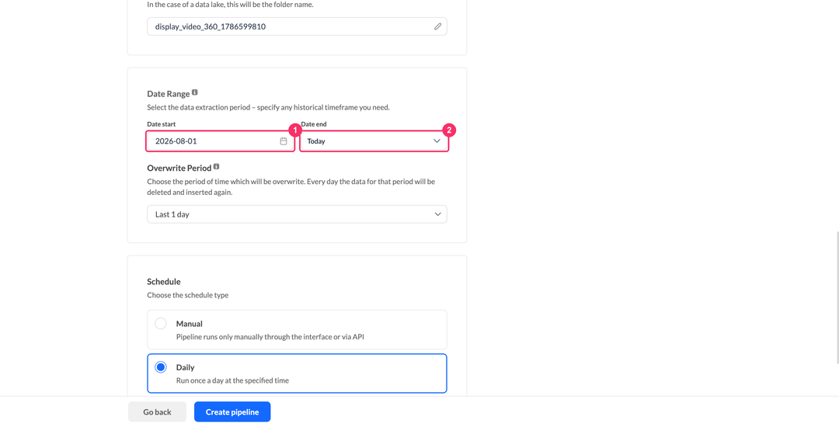839x427 pixels.
Task: Choose the Manual schedule option card
Action: tap(297, 330)
